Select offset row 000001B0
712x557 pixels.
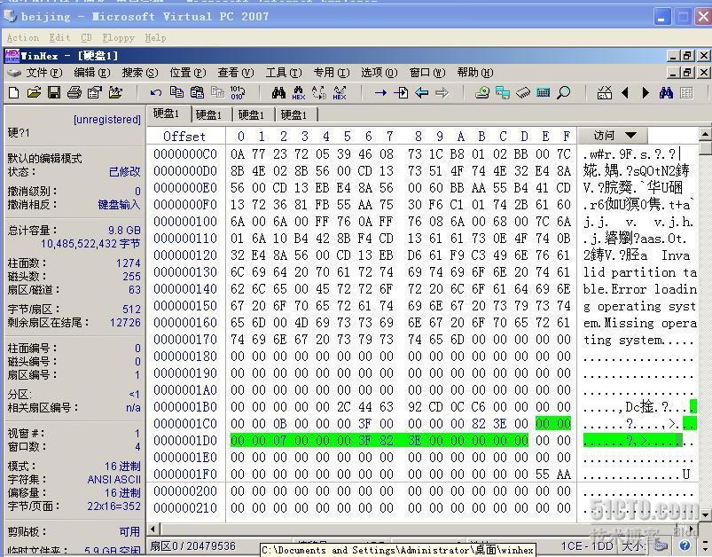[185, 406]
